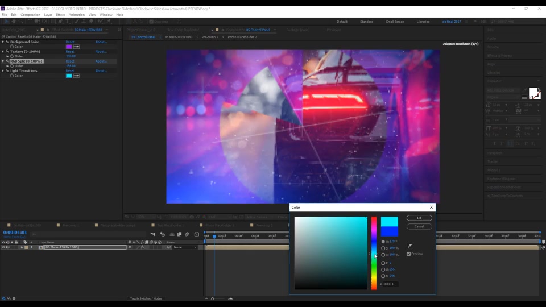This screenshot has height=307, width=546.
Task: Select the R red radio button
Action: coord(383,263)
